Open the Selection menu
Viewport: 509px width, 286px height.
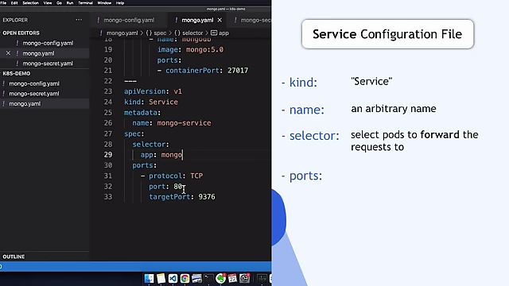30,3
